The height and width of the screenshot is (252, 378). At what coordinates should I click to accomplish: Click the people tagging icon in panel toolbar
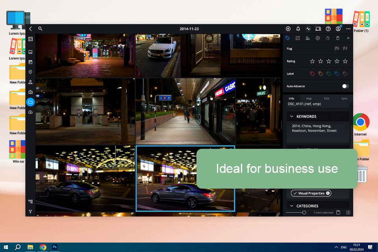308,38
